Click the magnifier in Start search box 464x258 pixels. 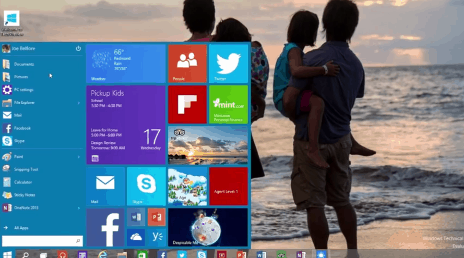coord(78,241)
